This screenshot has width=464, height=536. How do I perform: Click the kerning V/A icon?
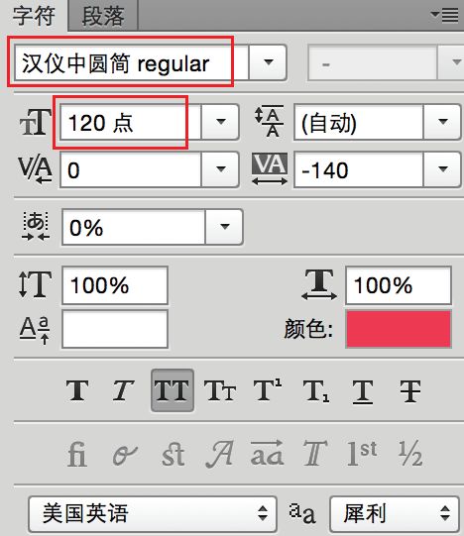36,169
